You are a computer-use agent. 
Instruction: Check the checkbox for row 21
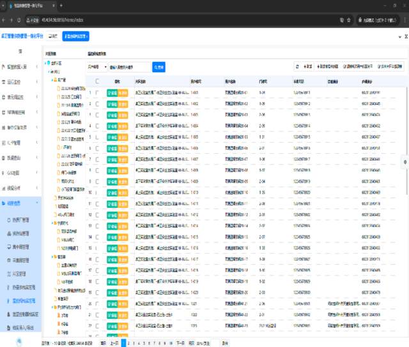coord(97,315)
